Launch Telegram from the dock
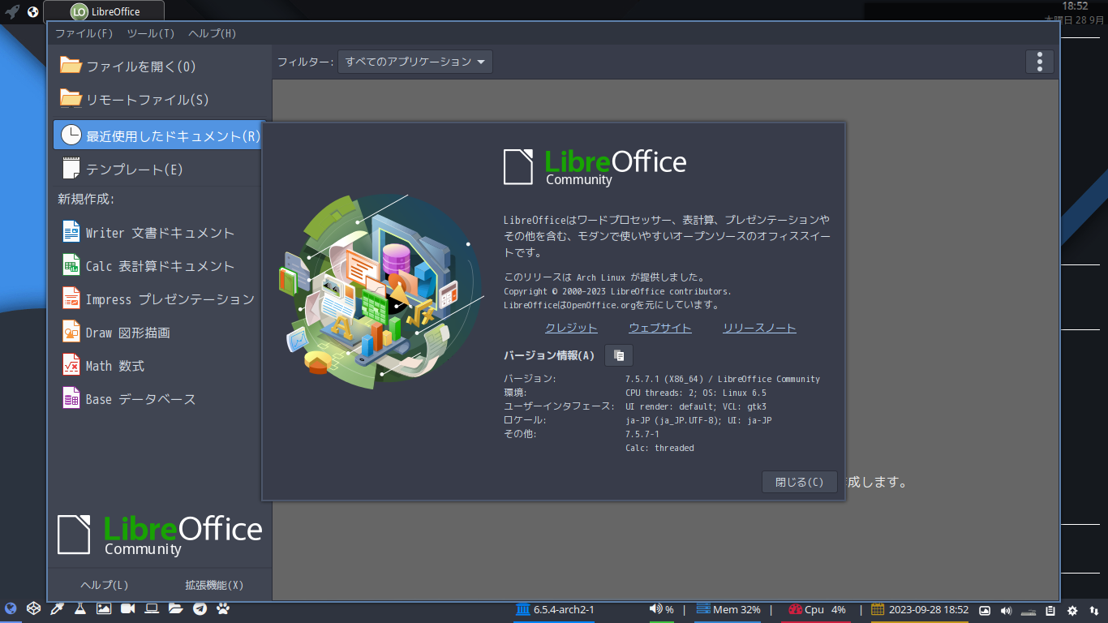Screen dimensions: 1108x623 click(200, 608)
